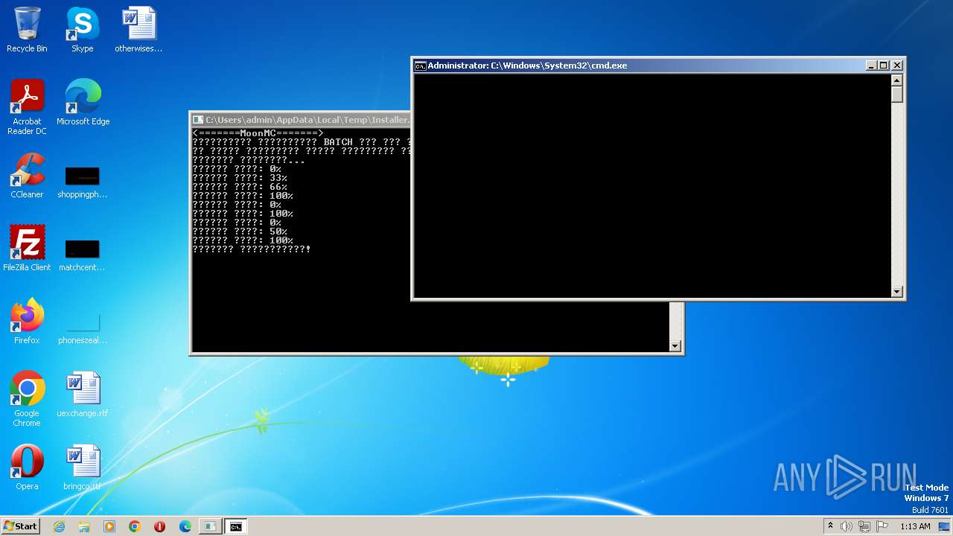Open the Start menu
Viewport: 953px width, 536px height.
click(20, 526)
